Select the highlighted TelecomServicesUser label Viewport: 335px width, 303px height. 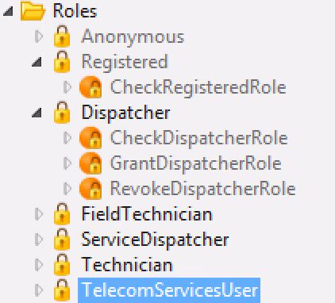169,290
